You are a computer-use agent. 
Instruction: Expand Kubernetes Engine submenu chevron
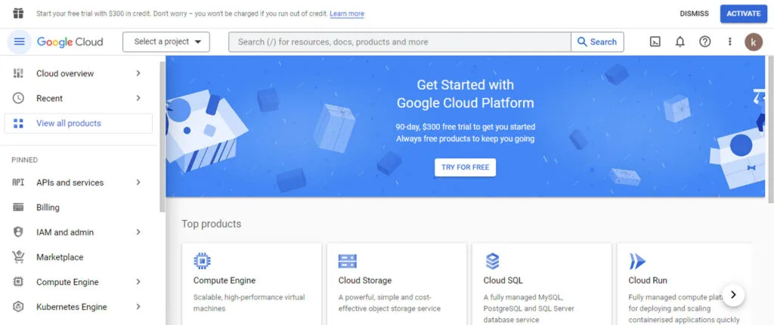pyautogui.click(x=138, y=307)
